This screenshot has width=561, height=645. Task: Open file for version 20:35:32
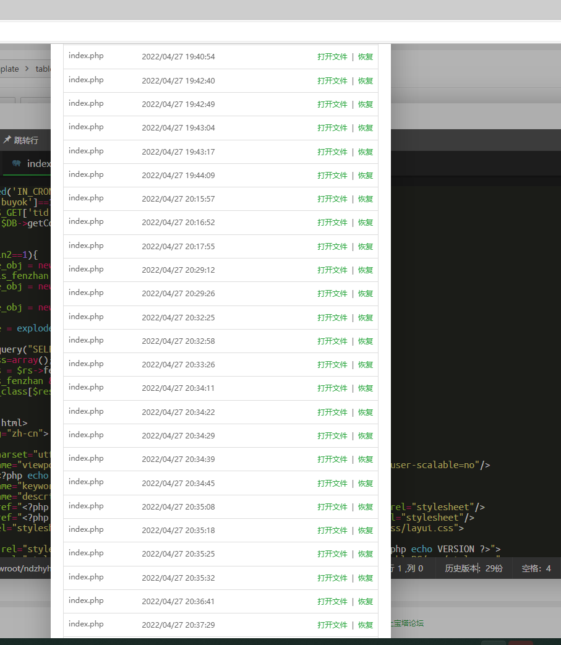coord(332,578)
